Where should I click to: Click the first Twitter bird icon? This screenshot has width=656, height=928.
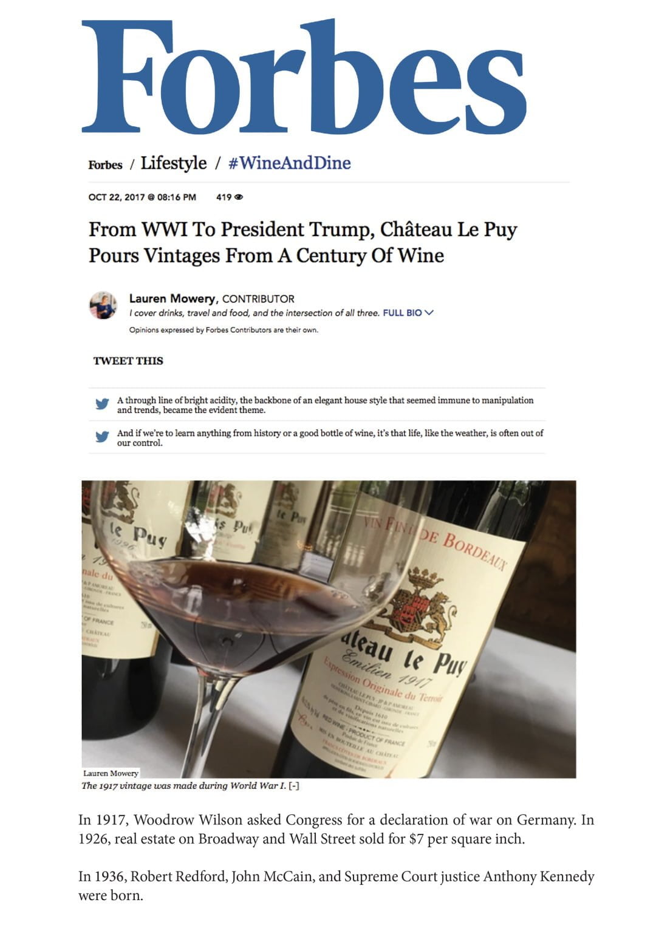click(103, 404)
